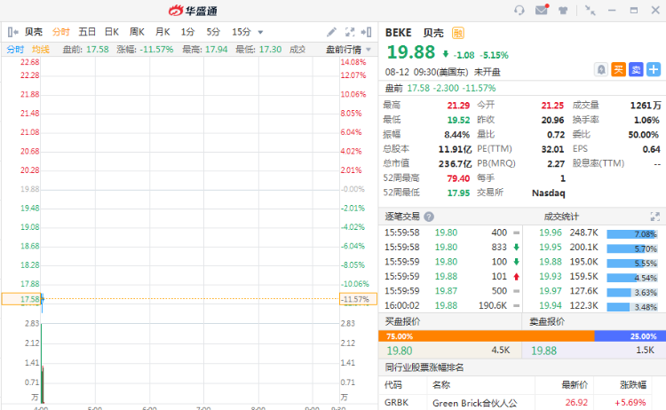
Task: Expand chart to fullscreen icon
Action: coord(352,32)
